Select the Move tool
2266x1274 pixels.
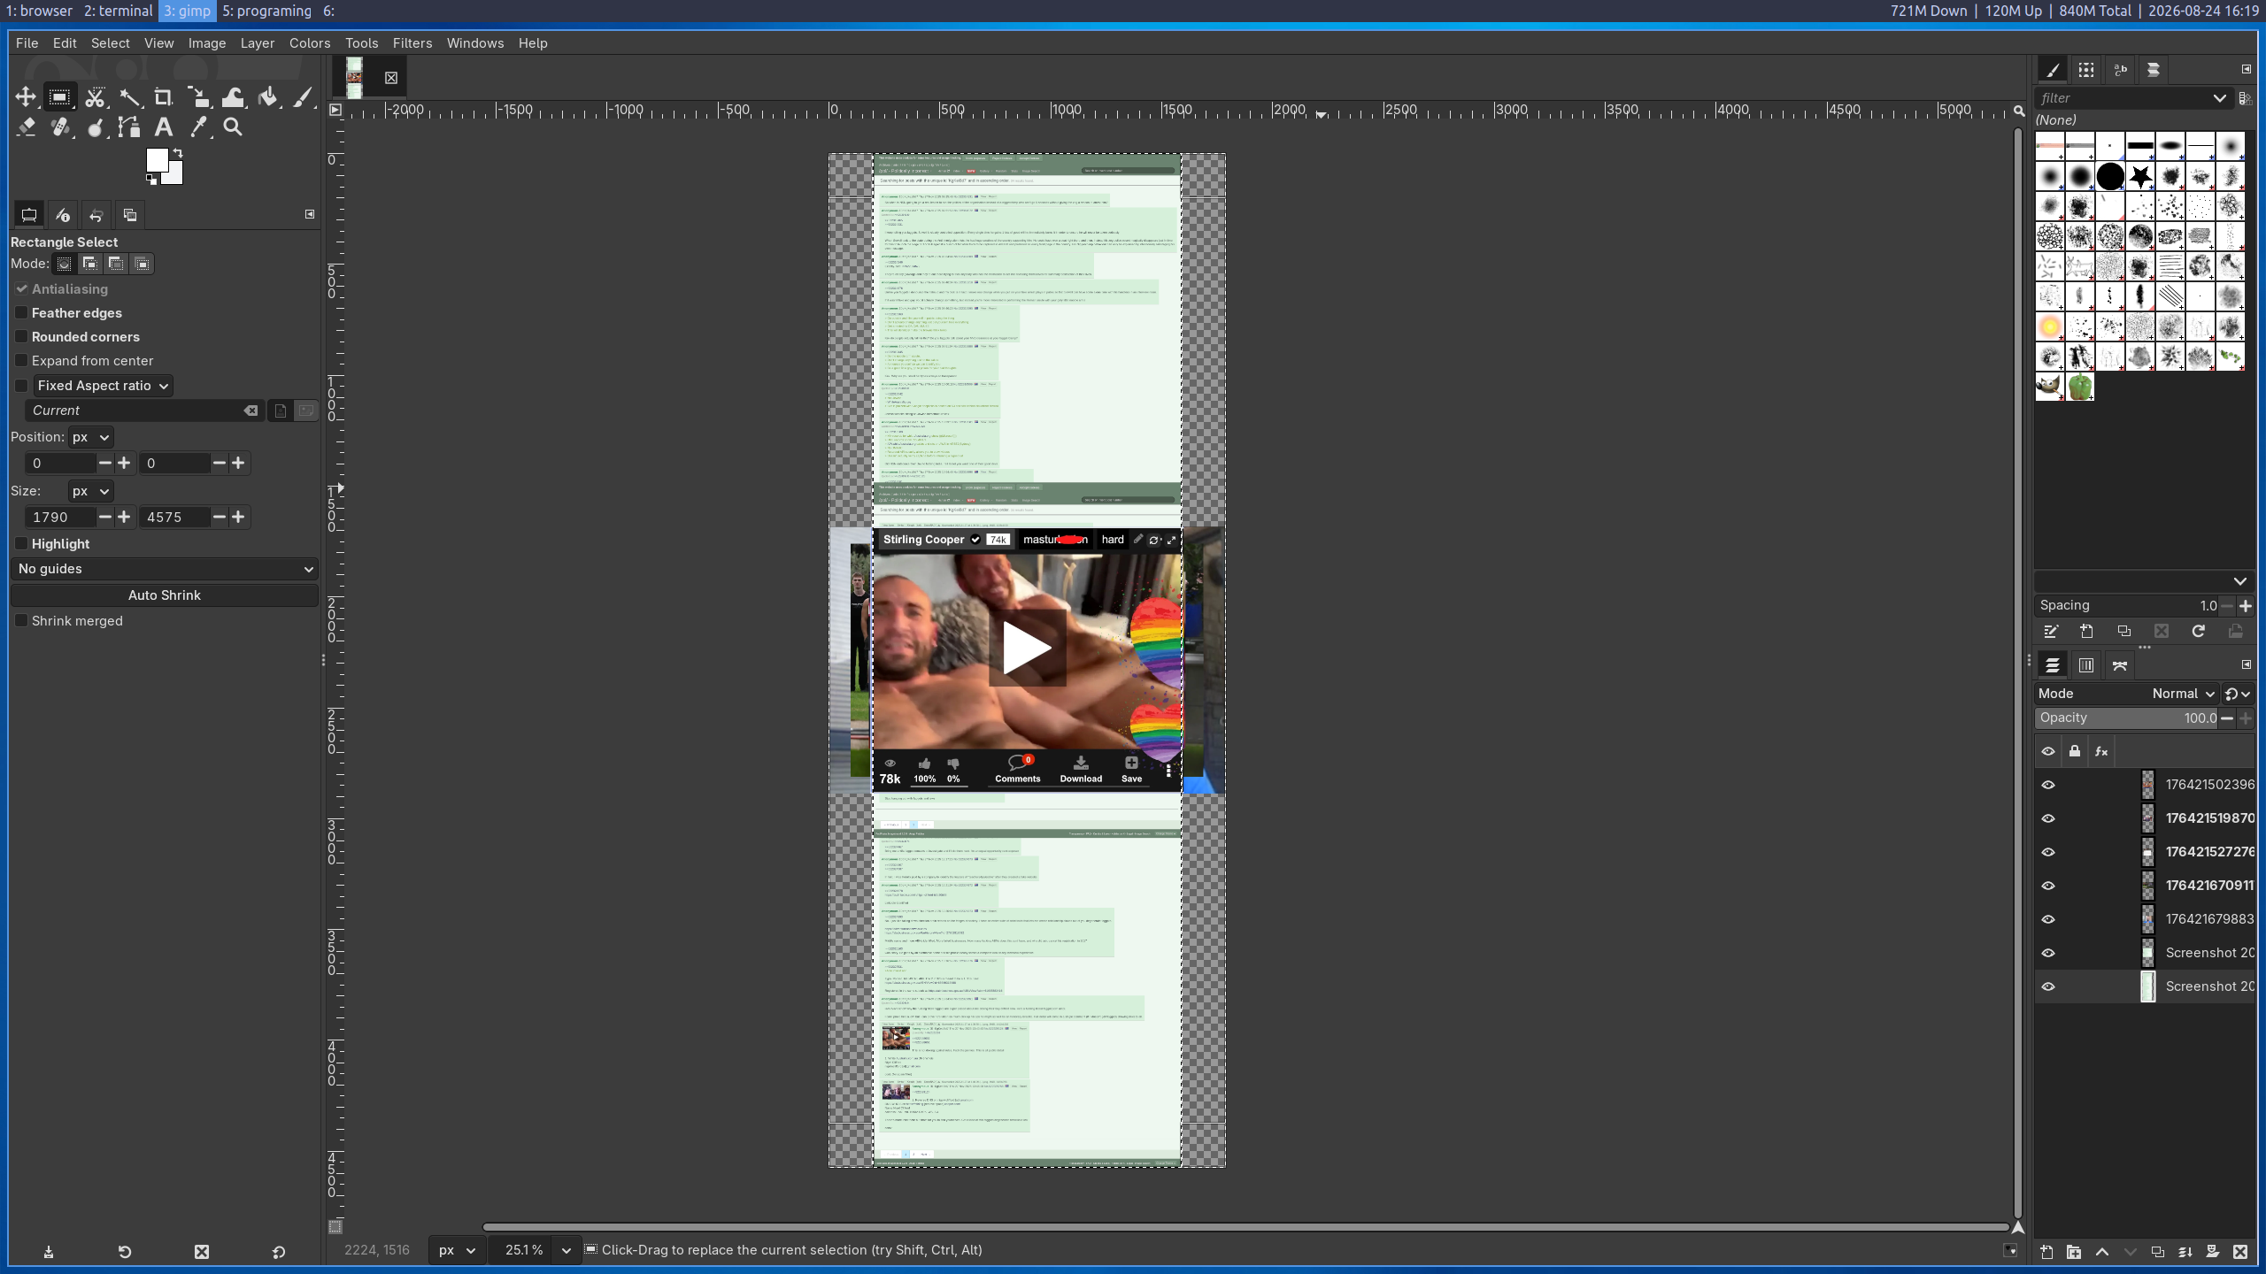(x=25, y=97)
